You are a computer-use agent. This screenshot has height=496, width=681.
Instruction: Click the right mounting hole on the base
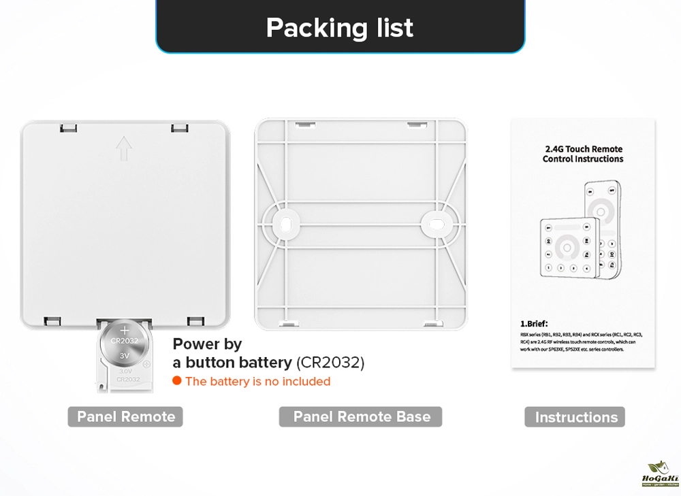[x=435, y=221]
